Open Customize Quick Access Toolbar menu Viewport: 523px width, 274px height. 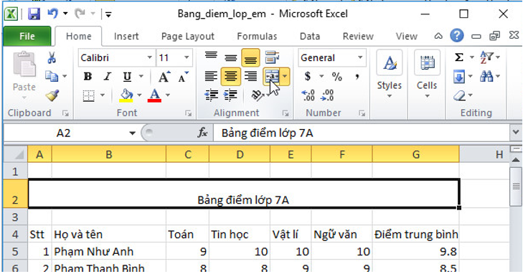tap(108, 14)
